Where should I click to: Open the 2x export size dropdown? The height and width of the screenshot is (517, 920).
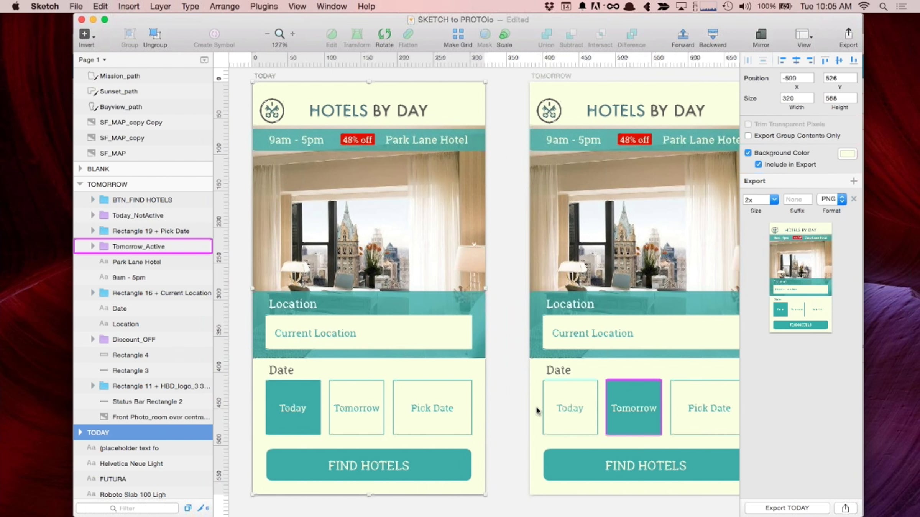tap(774, 199)
